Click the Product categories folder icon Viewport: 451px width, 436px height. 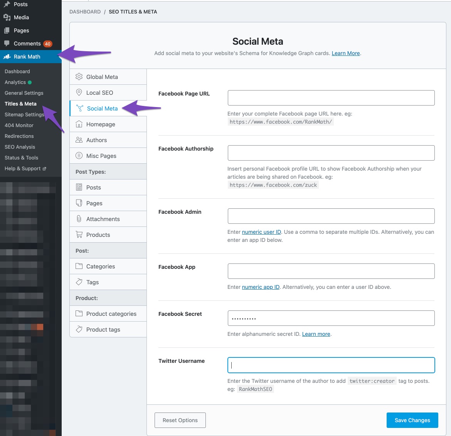[79, 314]
